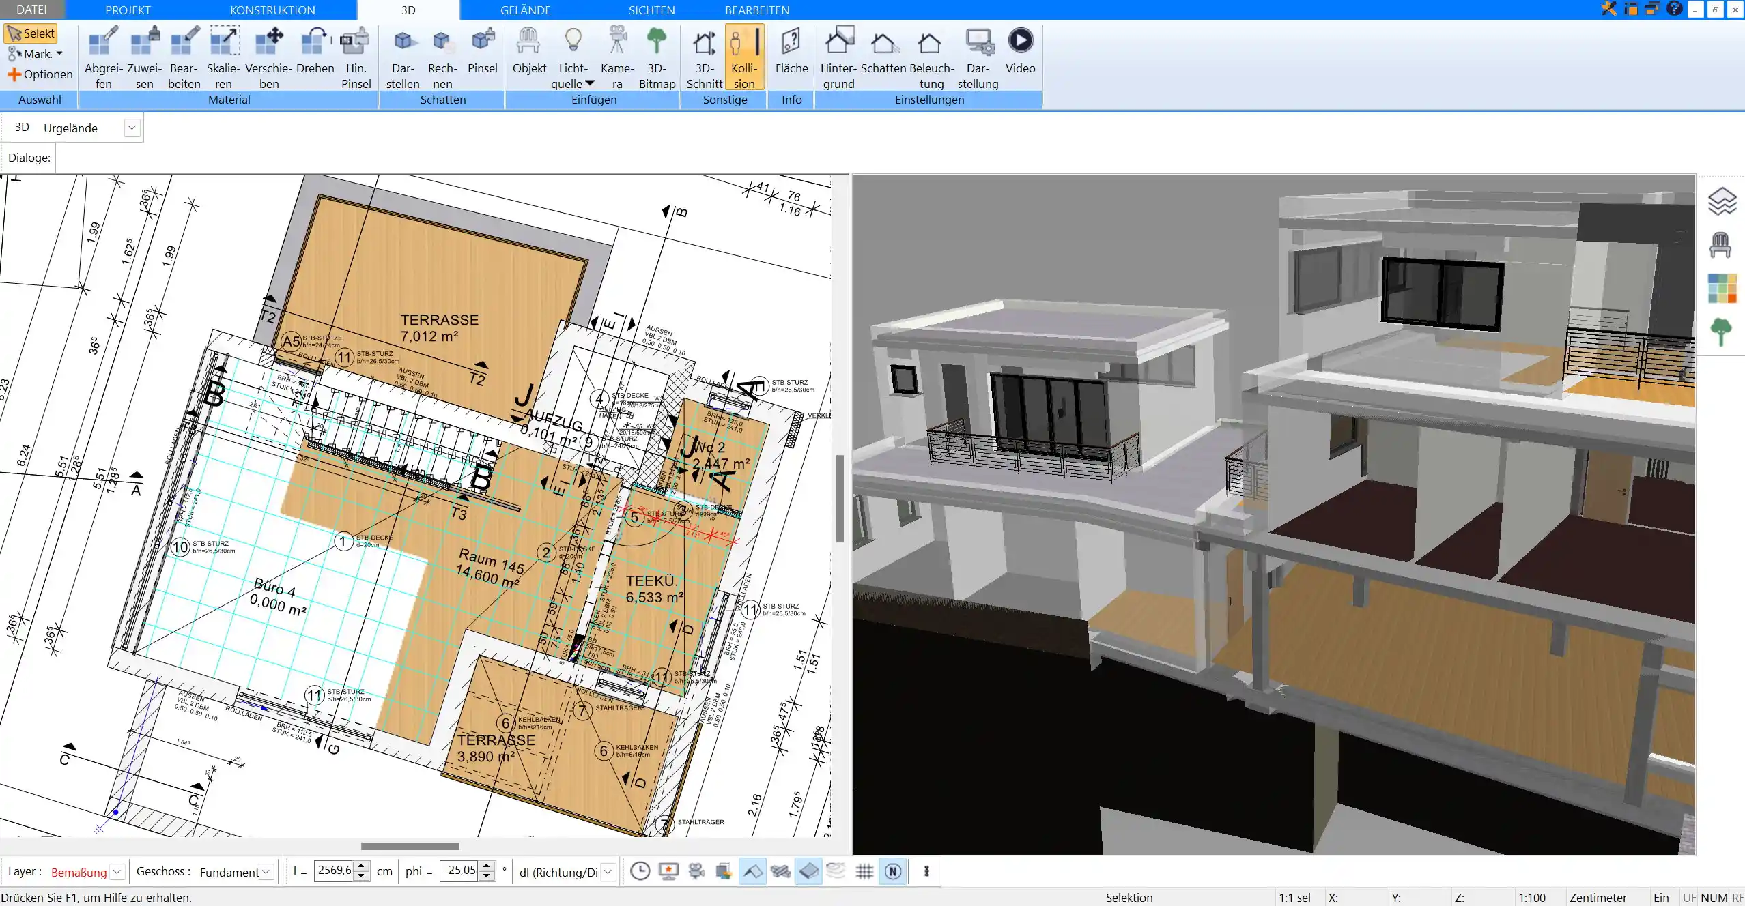Increase the l length value stepper
The width and height of the screenshot is (1745, 906).
click(362, 866)
